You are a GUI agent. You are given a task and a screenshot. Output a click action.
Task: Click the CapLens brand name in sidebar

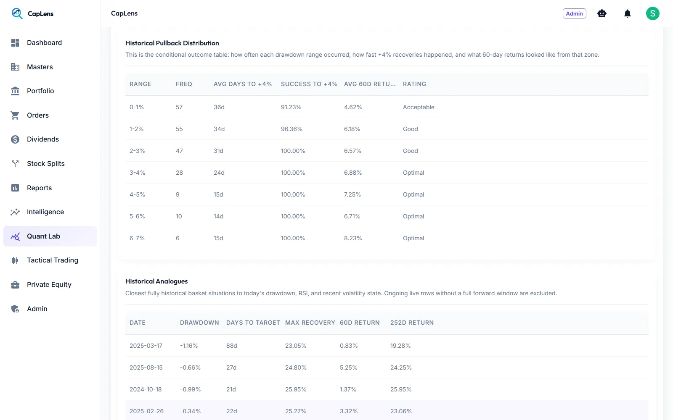coord(40,14)
